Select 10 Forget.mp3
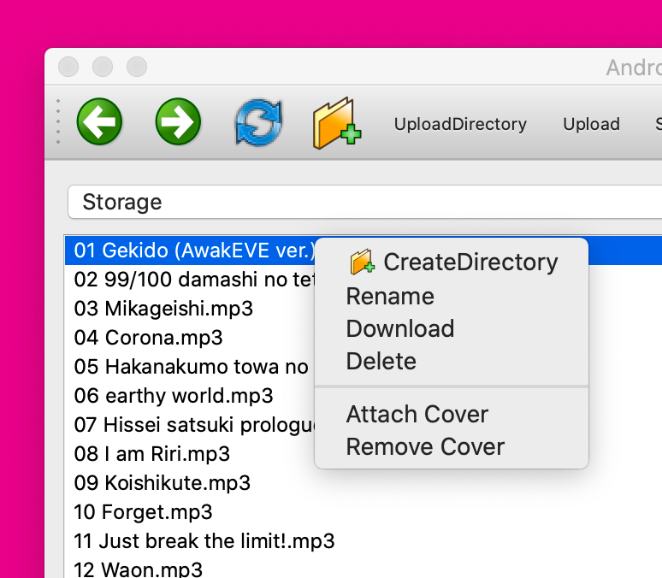The height and width of the screenshot is (578, 662). pyautogui.click(x=143, y=511)
